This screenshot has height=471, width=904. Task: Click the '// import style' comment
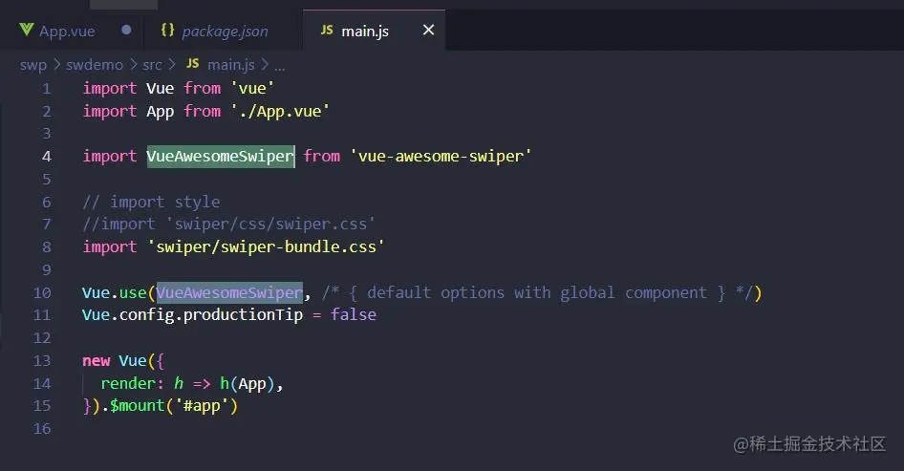click(x=151, y=202)
